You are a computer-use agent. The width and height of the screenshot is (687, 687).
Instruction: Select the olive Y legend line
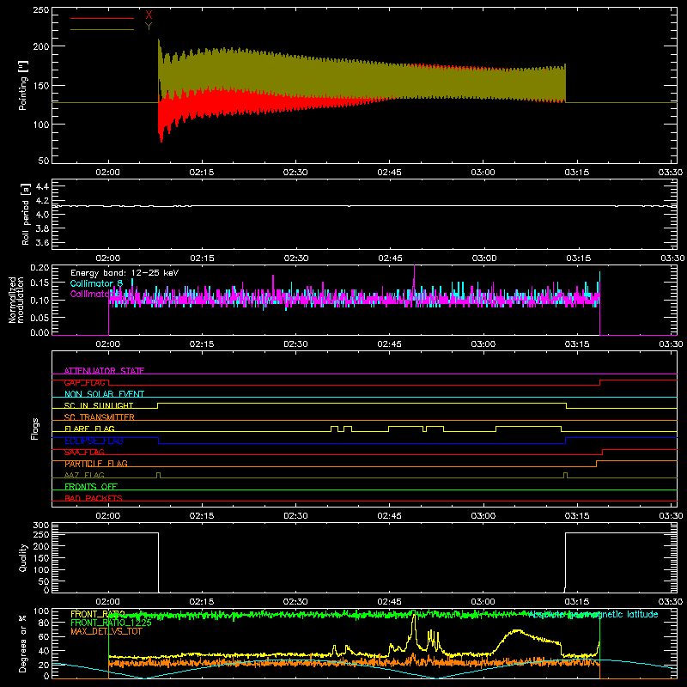[102, 29]
